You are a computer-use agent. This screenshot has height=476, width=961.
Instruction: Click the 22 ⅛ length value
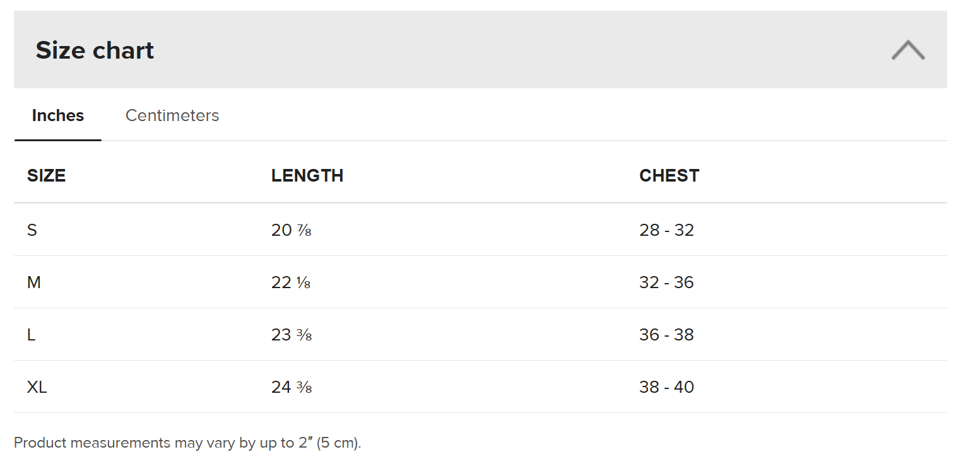pos(291,282)
